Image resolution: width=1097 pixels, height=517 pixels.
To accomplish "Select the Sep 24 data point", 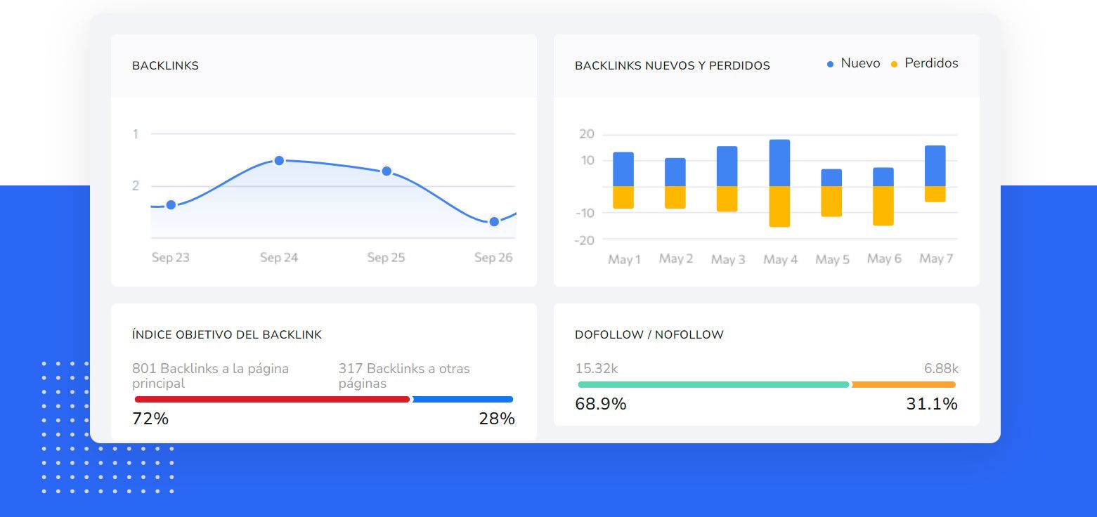I will pos(279,160).
